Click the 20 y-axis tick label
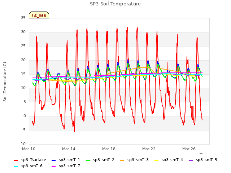This screenshot has width=231, height=173. tap(23, 60)
